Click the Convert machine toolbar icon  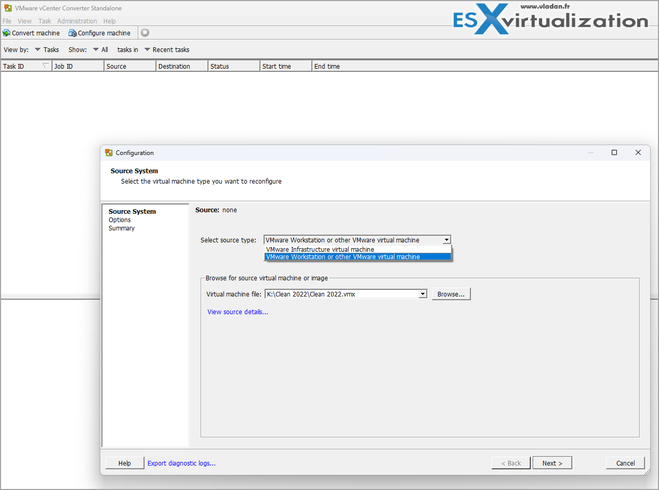6,33
